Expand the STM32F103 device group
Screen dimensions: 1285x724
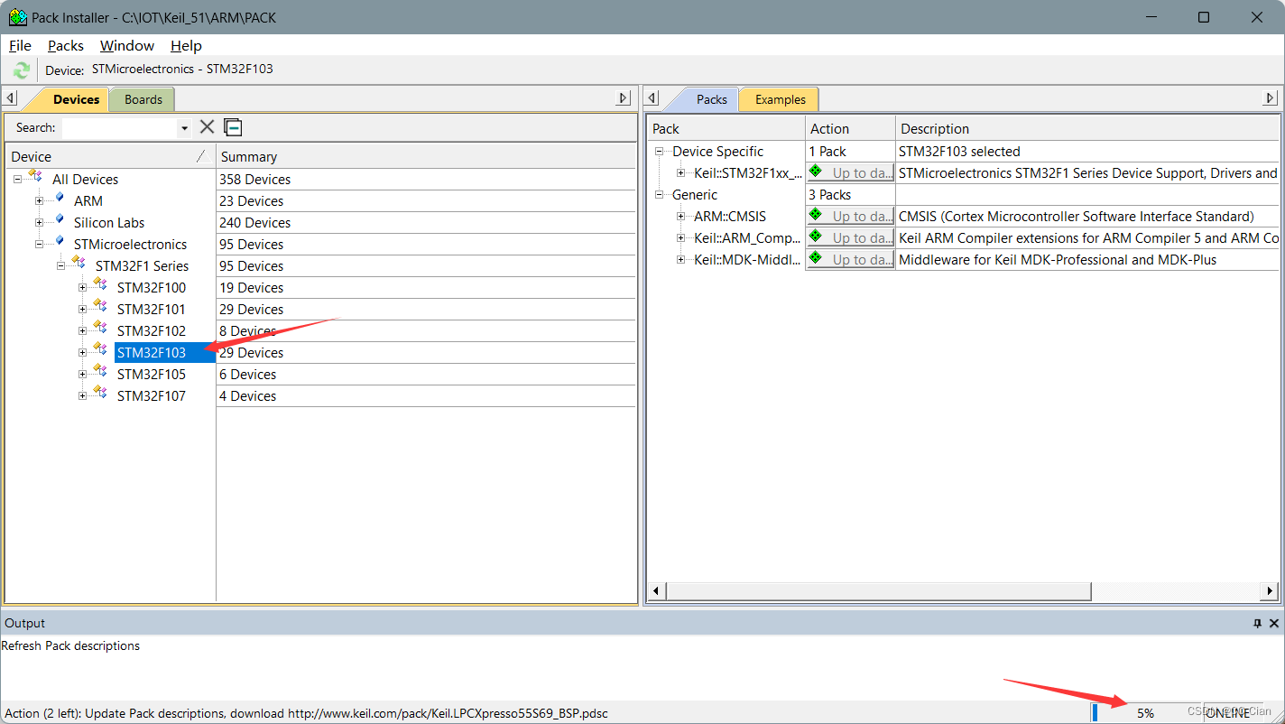pyautogui.click(x=82, y=352)
